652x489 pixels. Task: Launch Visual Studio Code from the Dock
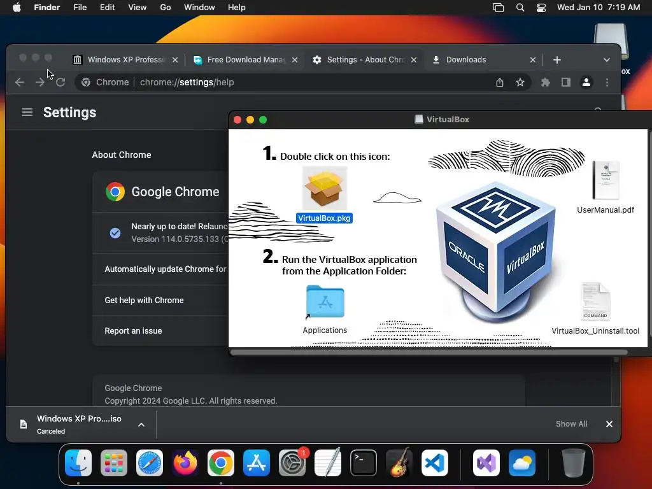(x=435, y=463)
